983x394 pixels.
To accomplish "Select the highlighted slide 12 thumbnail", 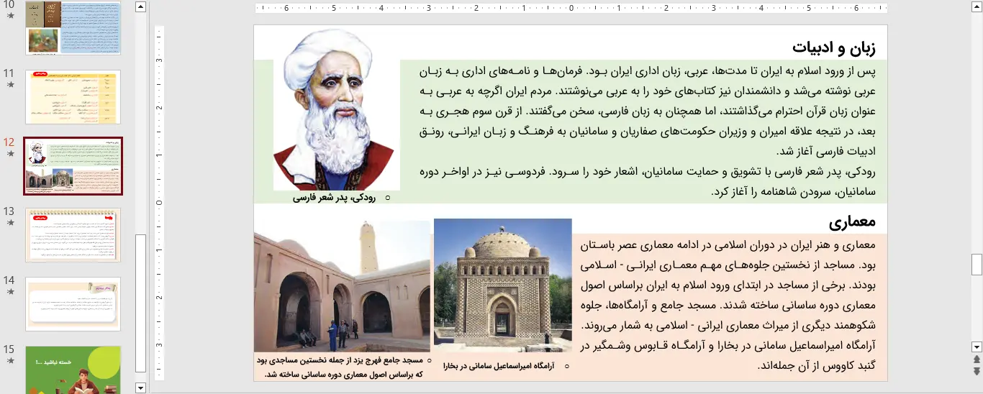I will coord(73,166).
